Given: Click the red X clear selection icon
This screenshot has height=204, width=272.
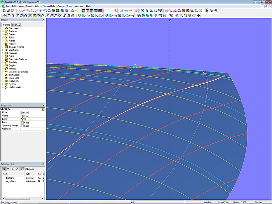Looking at the screenshot, I should [17, 169].
